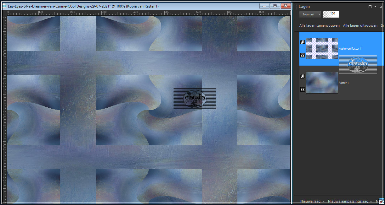Image resolution: width=385 pixels, height=205 pixels.
Task: Close the Les-Eyes-of-a-Dreamer image window
Action: point(286,6)
